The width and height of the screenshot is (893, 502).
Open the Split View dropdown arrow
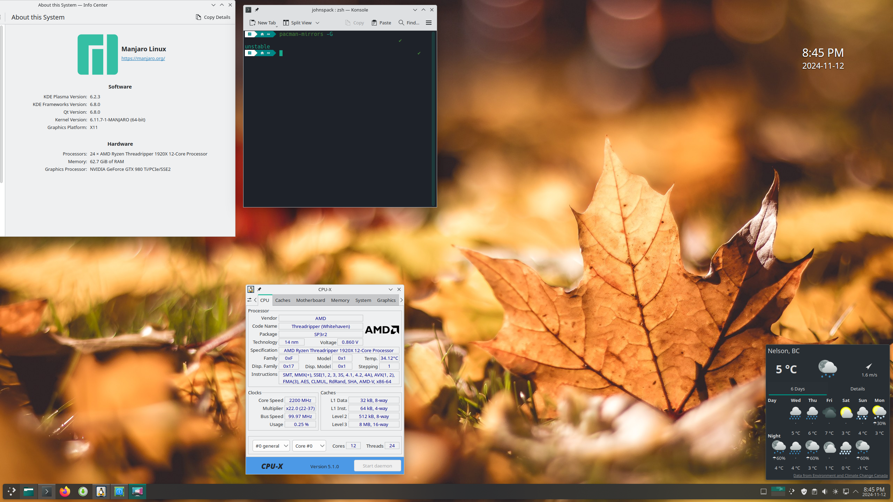pos(317,23)
